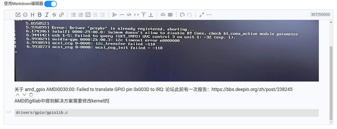
Task: Insert an emoji from the toolbar
Action: (x=25, y=15)
